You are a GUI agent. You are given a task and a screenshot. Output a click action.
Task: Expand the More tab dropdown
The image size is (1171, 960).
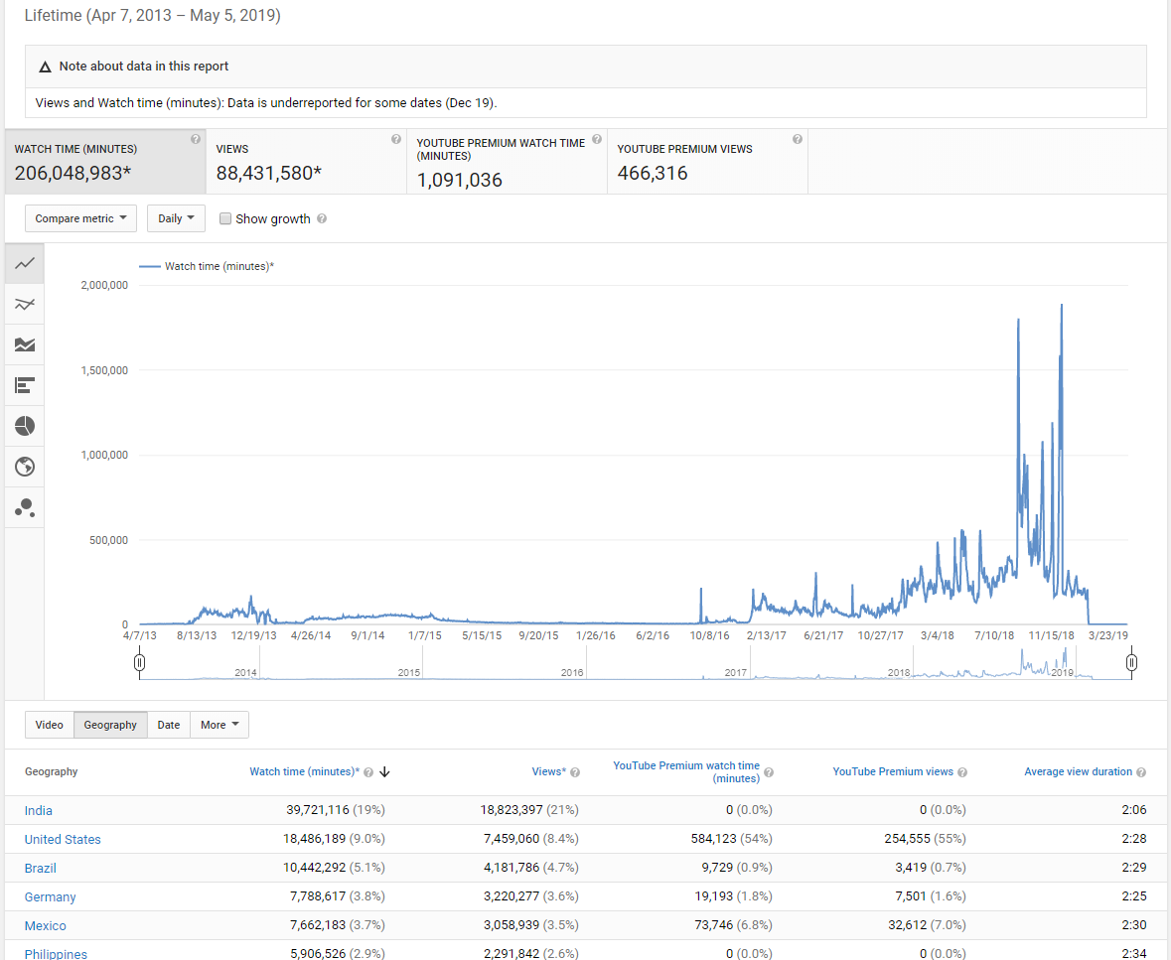[x=220, y=725]
